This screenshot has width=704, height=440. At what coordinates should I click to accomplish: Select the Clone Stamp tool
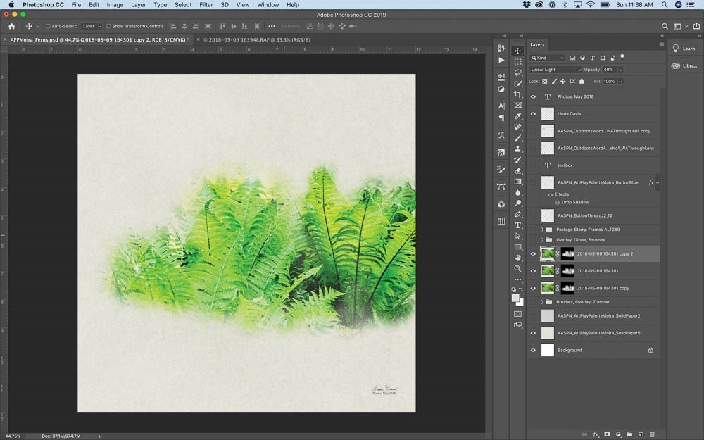[517, 149]
